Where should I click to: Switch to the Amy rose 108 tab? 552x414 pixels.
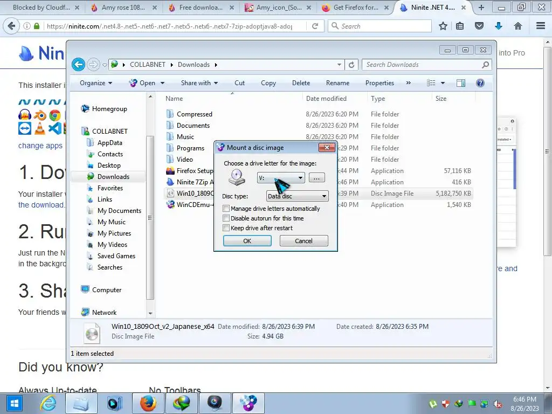pos(123,8)
